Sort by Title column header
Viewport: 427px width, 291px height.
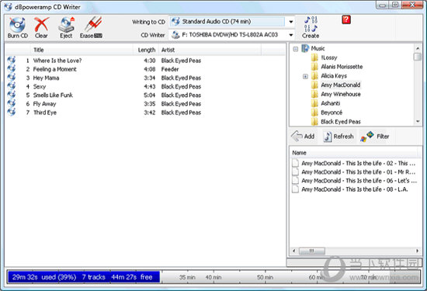coord(82,50)
